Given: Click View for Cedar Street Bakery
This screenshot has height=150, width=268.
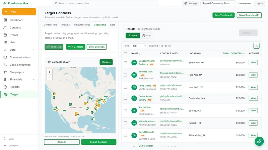Looking at the screenshot, I should coord(253,98).
